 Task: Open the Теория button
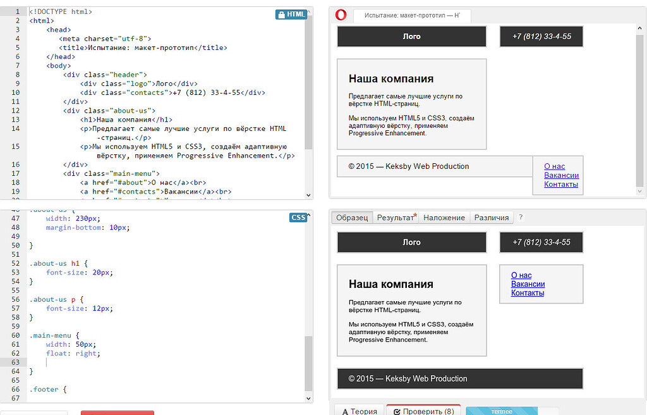[x=359, y=411]
